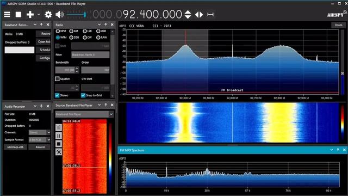Stop baseband file playback

59,144
